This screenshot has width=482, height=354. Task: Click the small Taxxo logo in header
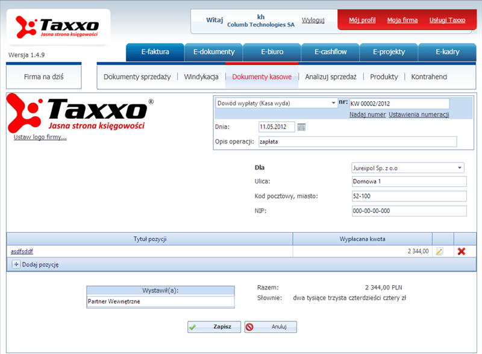coord(57,27)
